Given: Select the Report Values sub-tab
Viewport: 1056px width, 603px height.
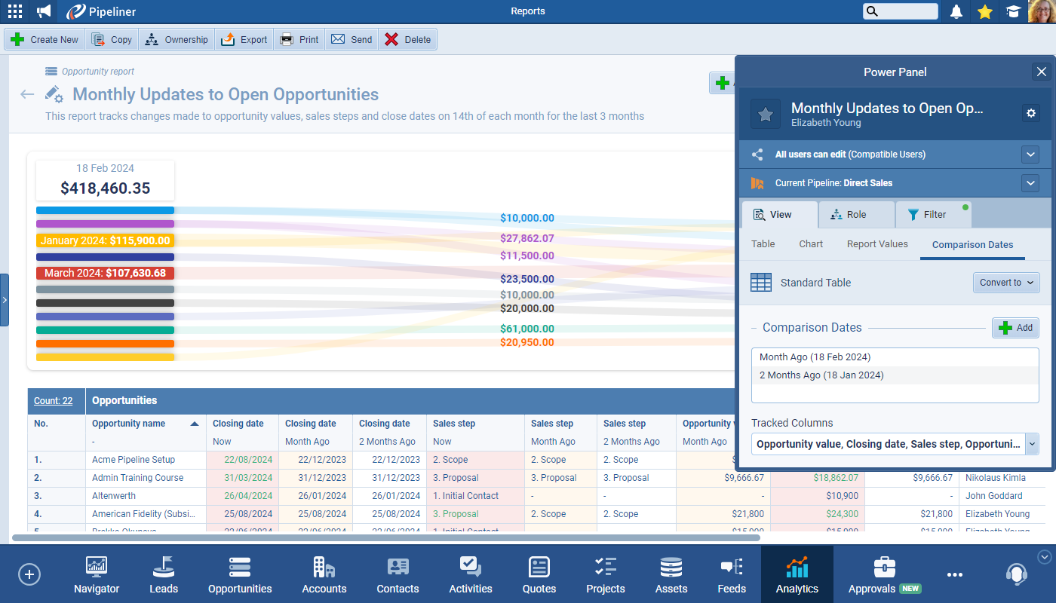Looking at the screenshot, I should (877, 244).
